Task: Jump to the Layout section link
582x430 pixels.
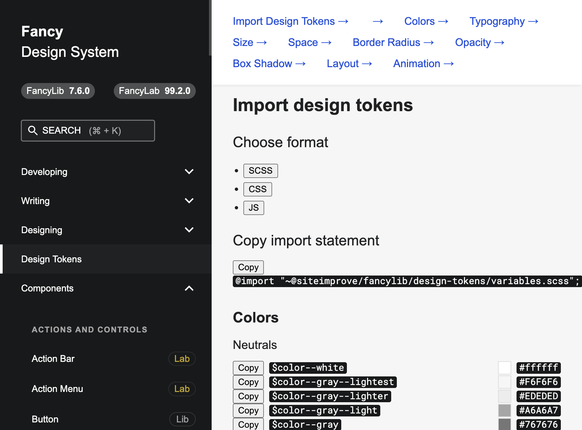Action: click(349, 64)
